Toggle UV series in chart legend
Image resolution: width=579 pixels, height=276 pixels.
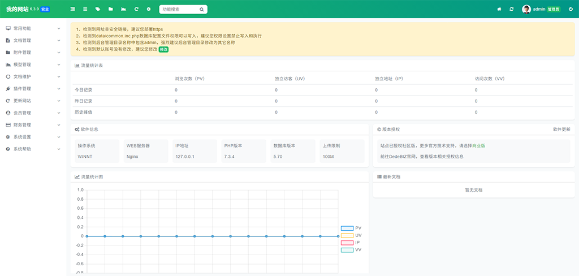point(347,235)
